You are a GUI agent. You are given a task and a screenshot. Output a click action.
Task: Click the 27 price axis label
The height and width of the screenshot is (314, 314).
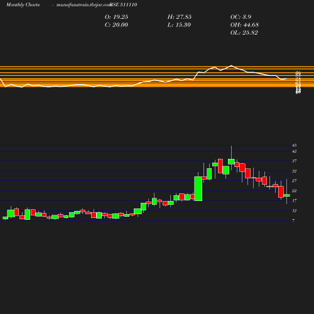(x=295, y=181)
